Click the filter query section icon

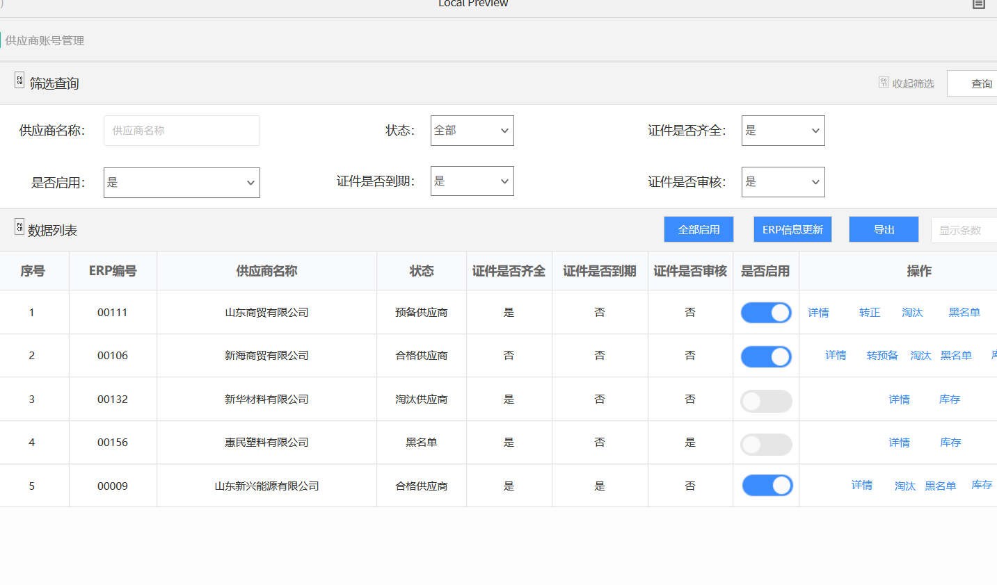coord(19,80)
